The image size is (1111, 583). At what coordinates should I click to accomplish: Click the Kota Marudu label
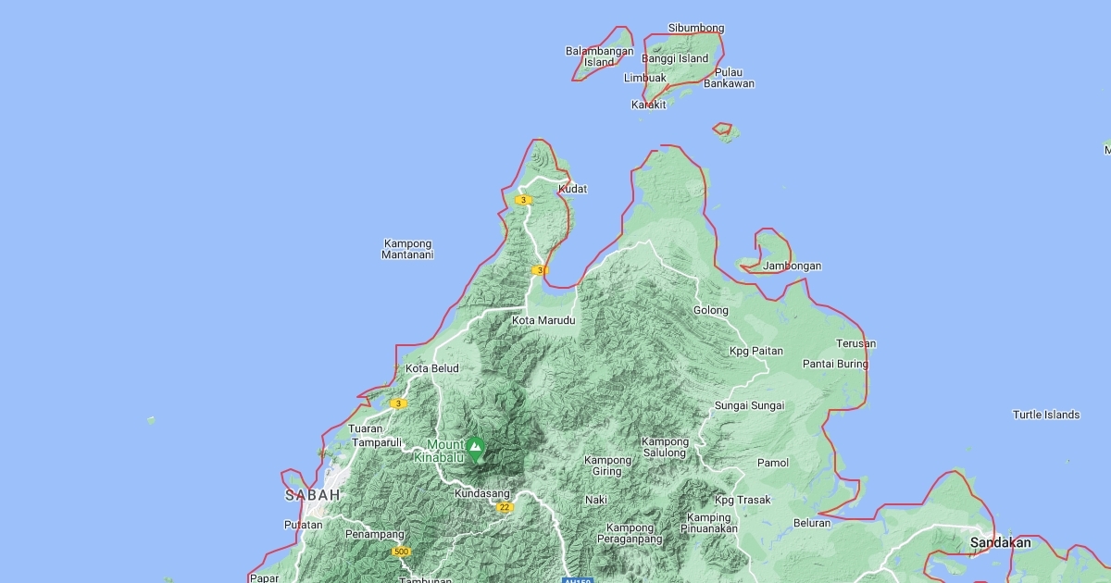point(543,320)
